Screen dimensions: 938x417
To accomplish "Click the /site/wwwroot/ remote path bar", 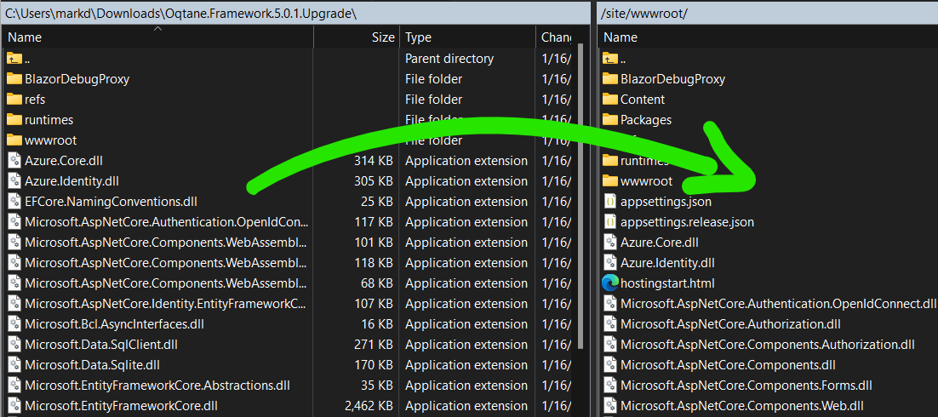I will click(x=768, y=13).
